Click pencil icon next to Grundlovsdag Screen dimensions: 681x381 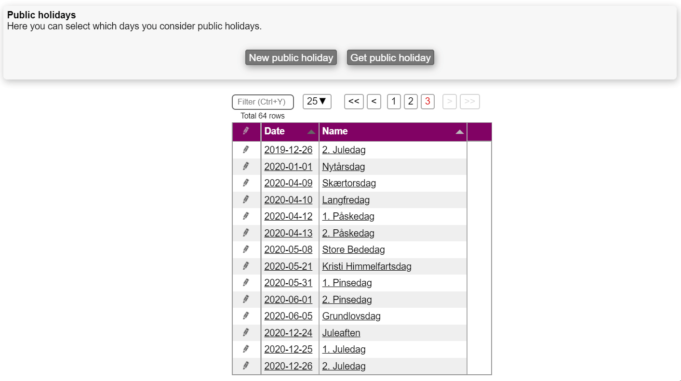(x=246, y=316)
